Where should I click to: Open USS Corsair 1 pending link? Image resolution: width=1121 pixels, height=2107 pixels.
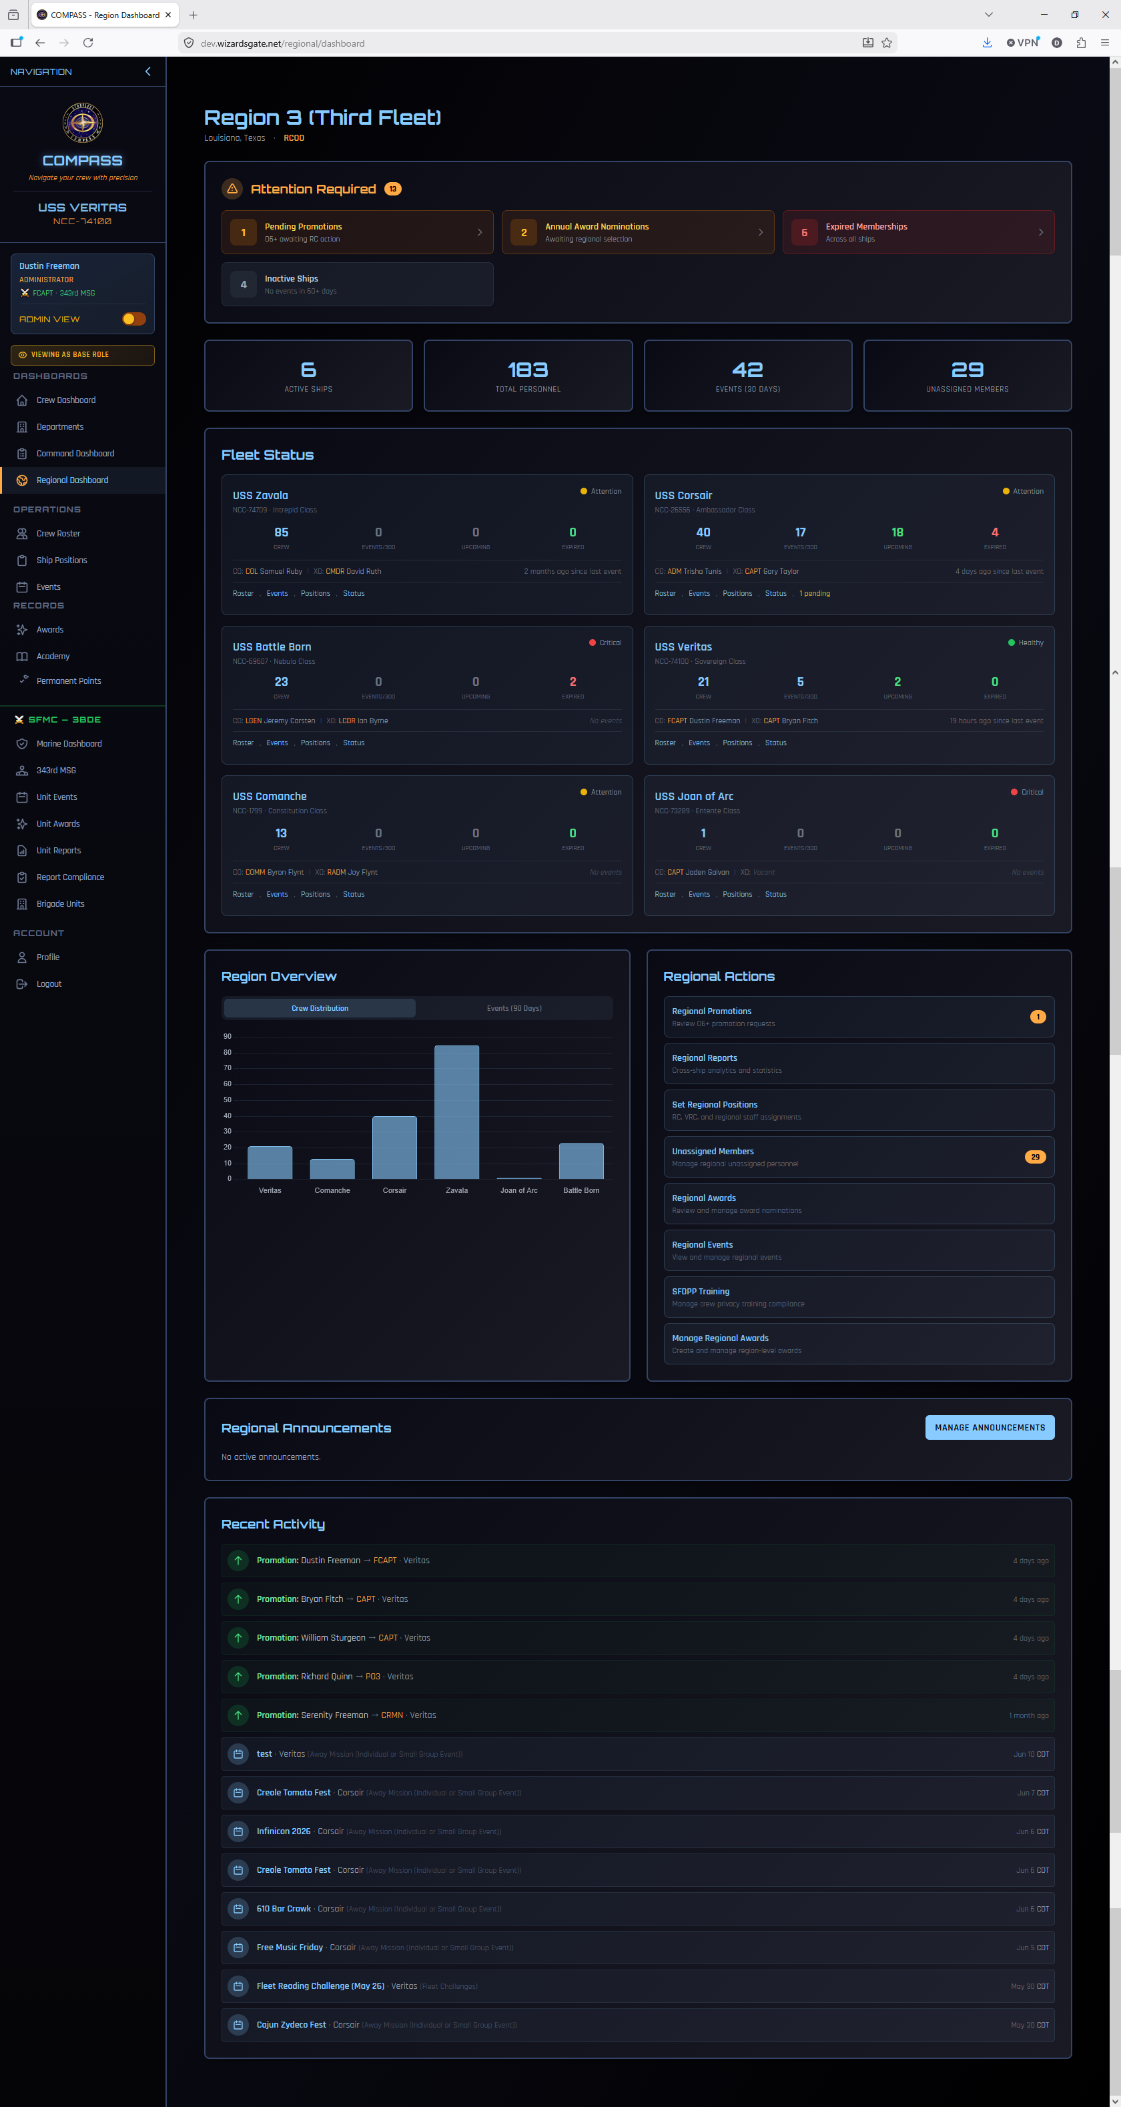coord(814,593)
